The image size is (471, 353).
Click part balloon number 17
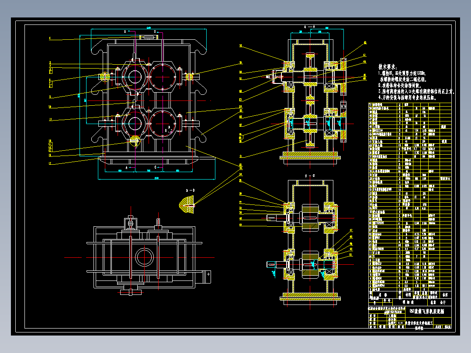click(50, 164)
